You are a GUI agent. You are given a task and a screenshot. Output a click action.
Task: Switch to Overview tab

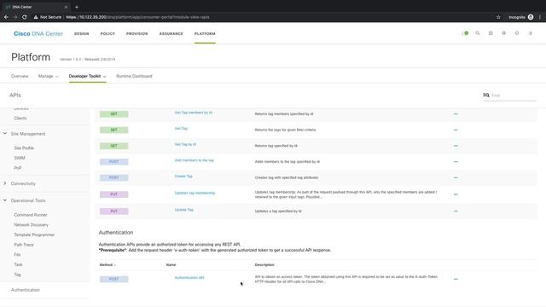pos(20,76)
